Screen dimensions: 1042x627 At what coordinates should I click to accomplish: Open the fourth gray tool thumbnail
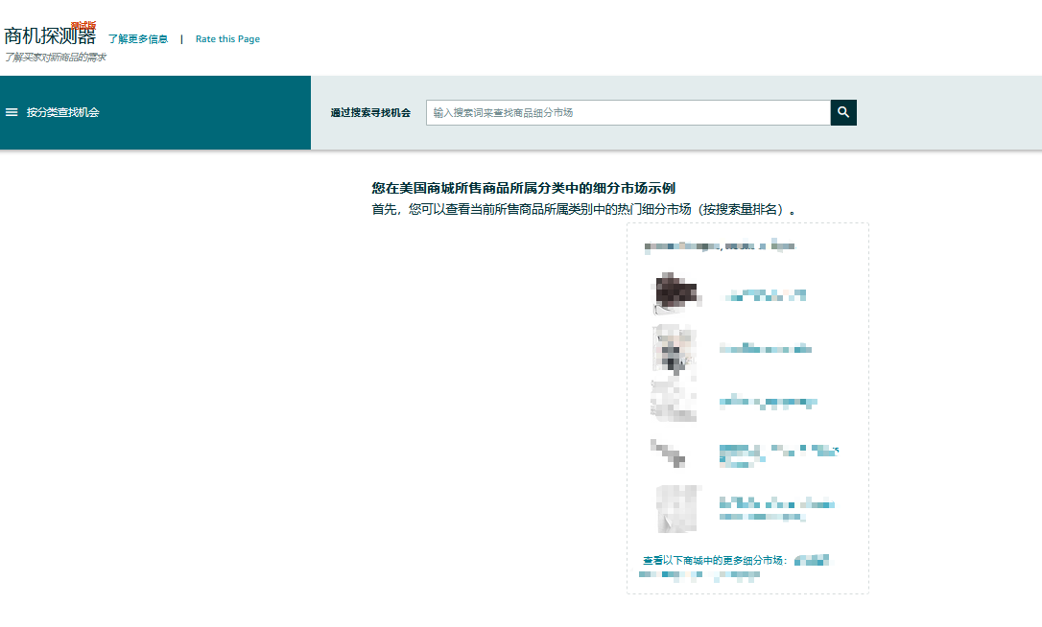pos(668,453)
